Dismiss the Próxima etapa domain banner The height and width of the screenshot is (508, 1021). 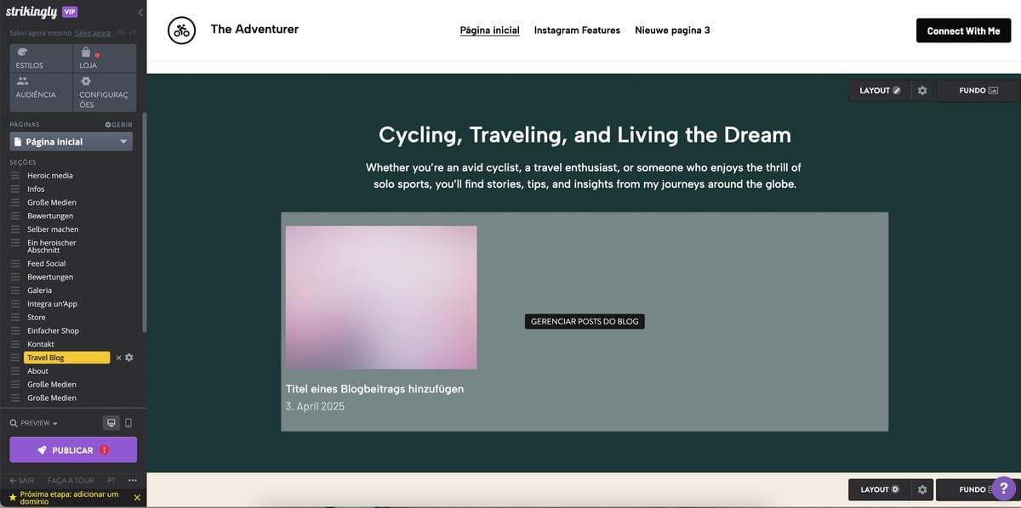137,498
